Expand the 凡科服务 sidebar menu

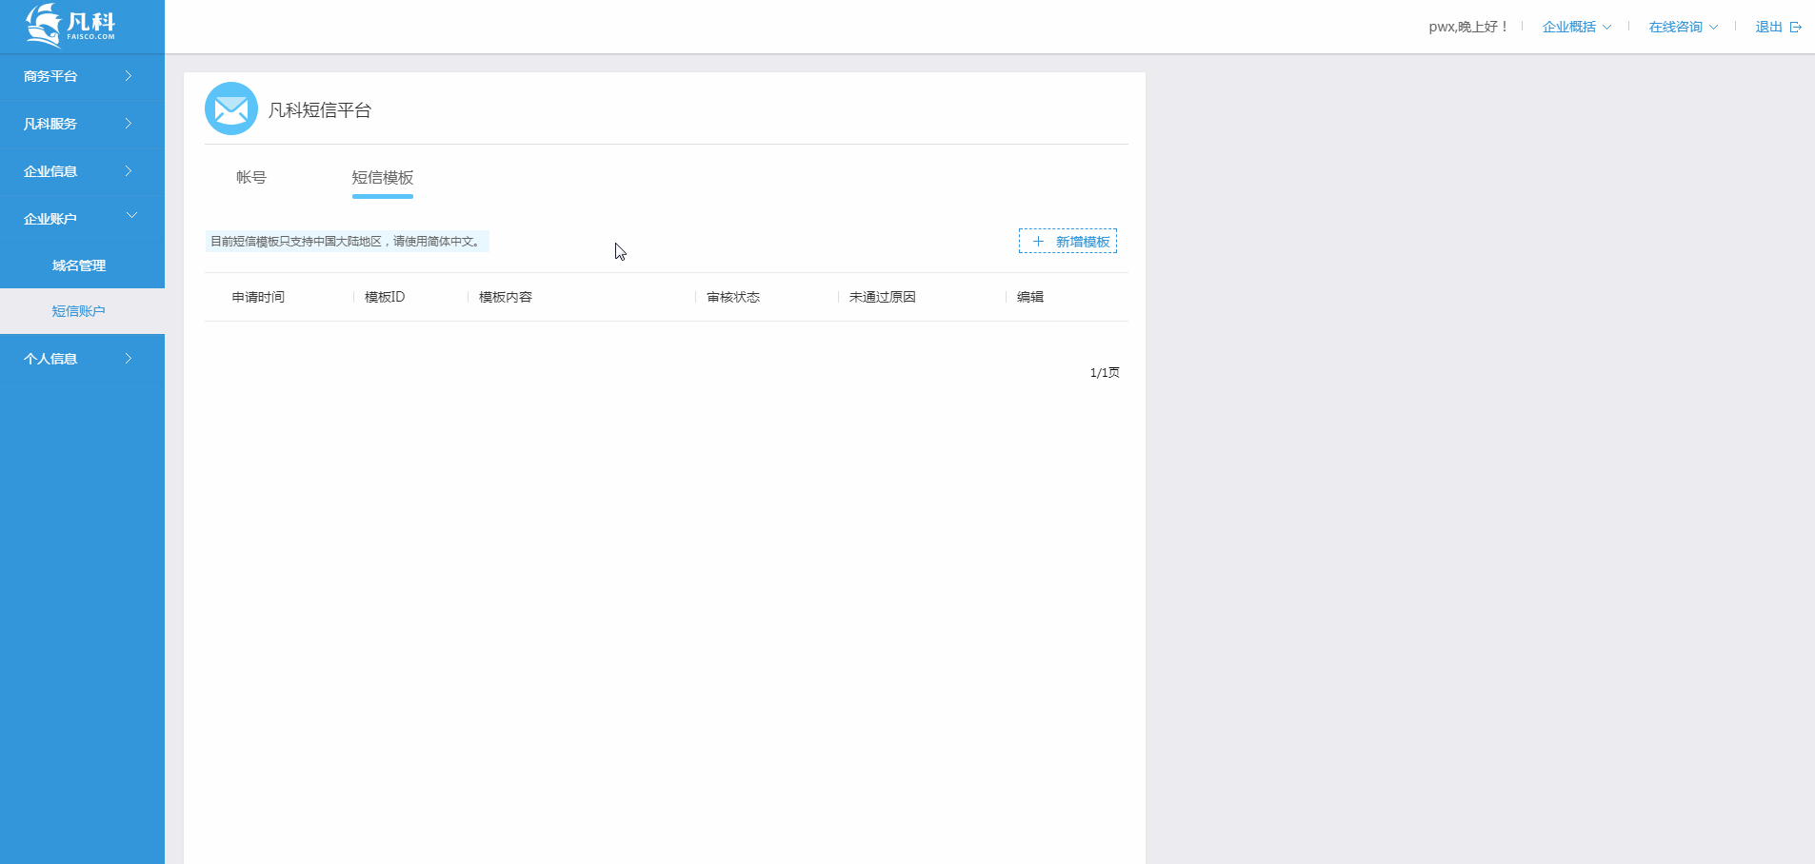tap(82, 124)
